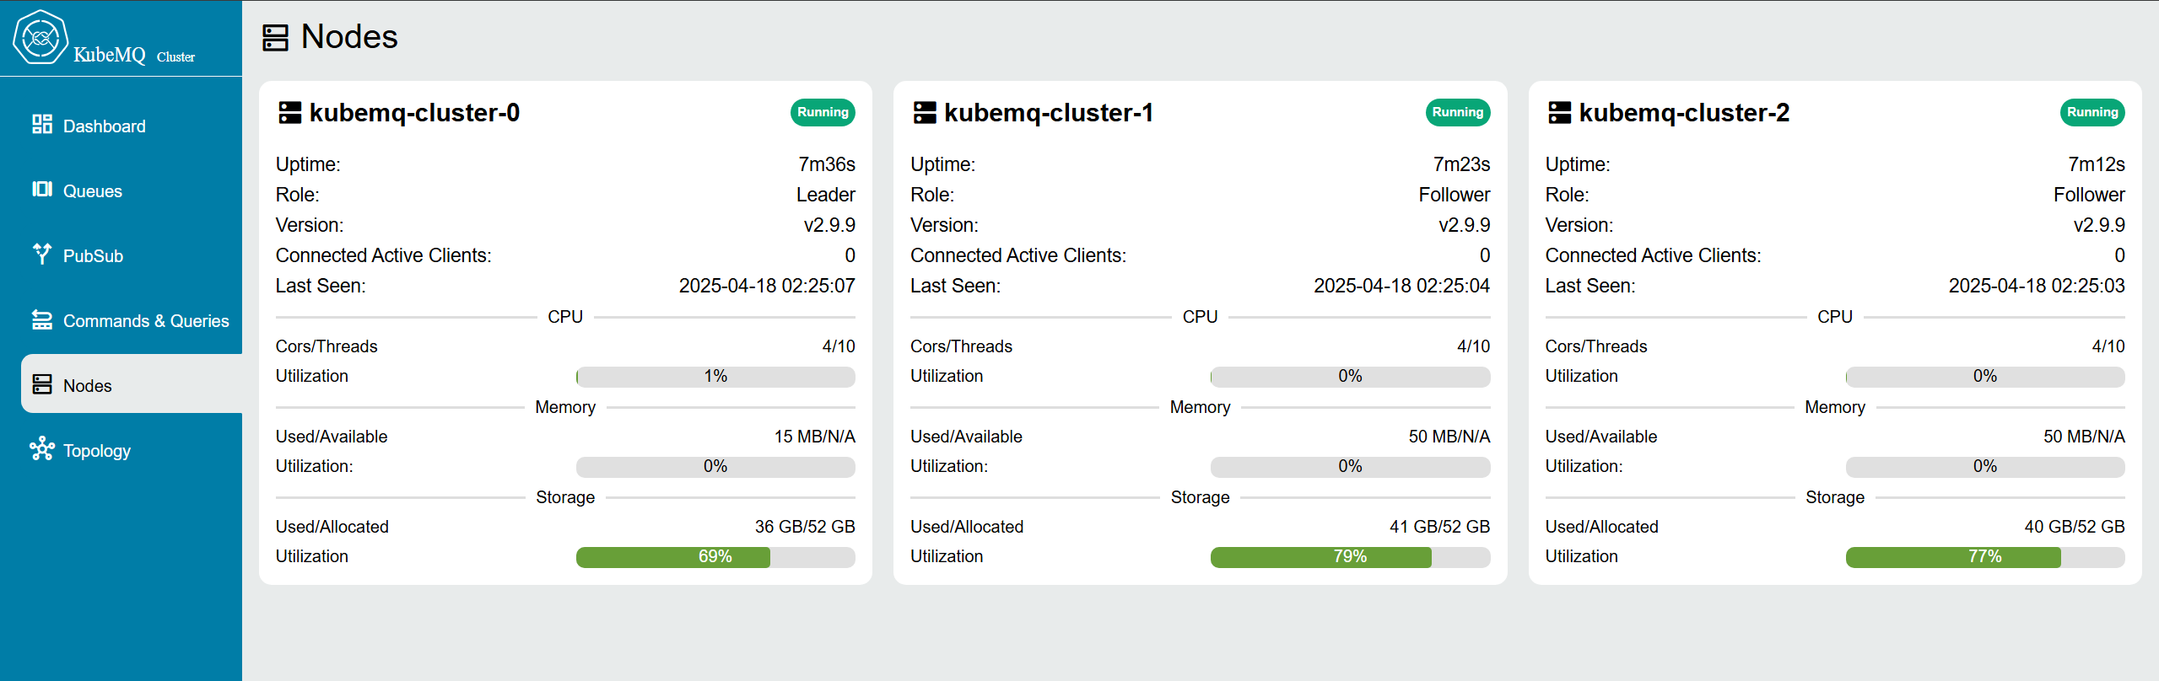Click the Nodes page header icon
This screenshot has width=2159, height=681.
pos(275,38)
